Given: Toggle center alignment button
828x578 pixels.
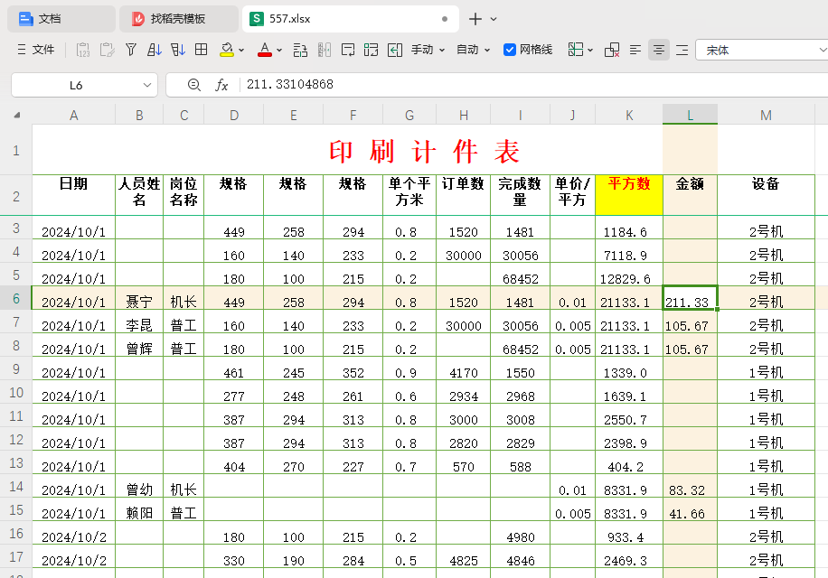Looking at the screenshot, I should coord(658,50).
